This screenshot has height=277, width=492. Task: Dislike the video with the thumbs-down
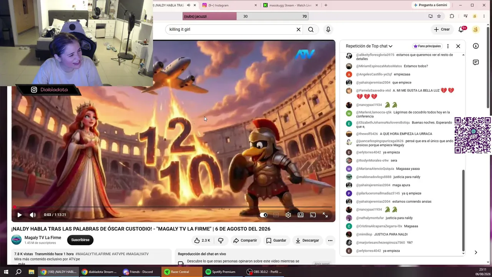[x=221, y=240]
